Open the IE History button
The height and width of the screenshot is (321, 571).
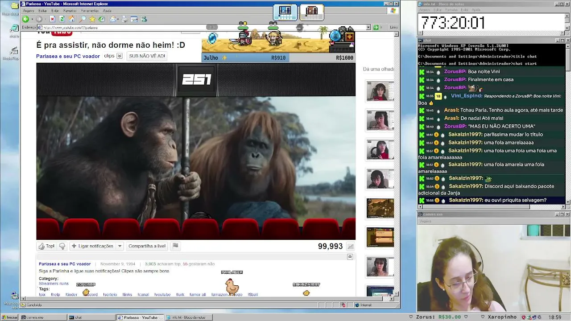[x=102, y=19]
